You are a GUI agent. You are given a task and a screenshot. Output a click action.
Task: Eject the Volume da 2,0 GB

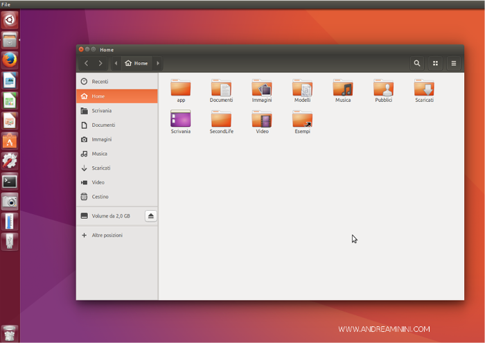(151, 216)
